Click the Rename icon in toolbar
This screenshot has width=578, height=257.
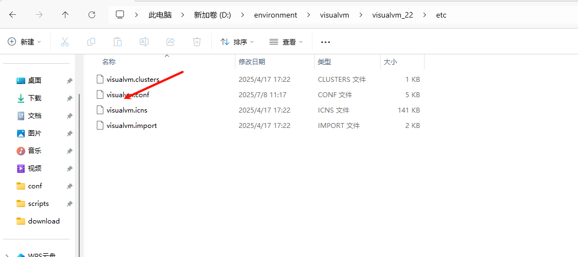click(144, 42)
